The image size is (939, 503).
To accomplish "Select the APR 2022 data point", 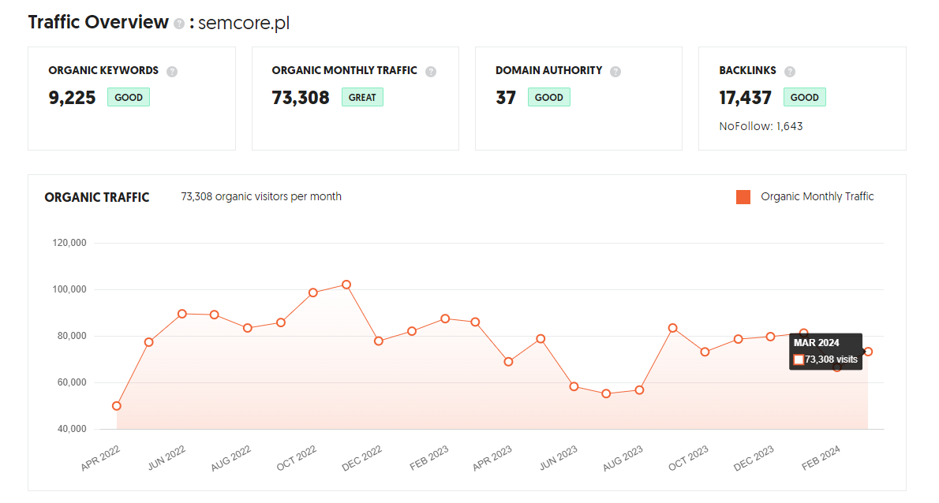I will click(117, 406).
